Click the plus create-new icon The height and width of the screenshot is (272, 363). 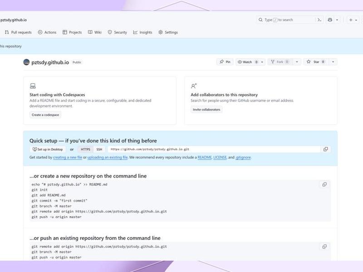(x=351, y=20)
